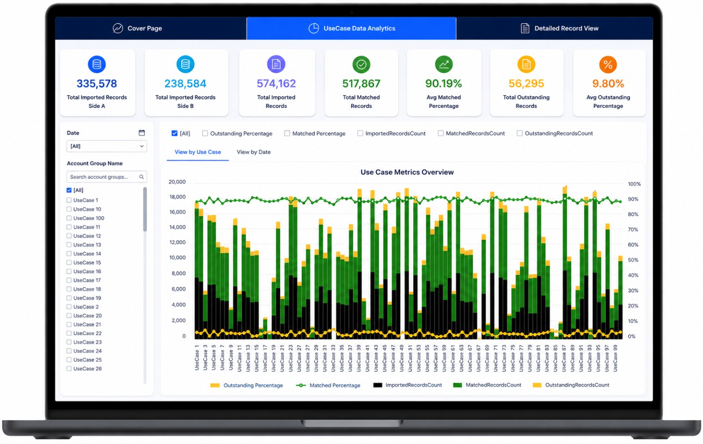Enable the MatchedRecordsCount metric checkbox
The height and width of the screenshot is (444, 703).
441,133
